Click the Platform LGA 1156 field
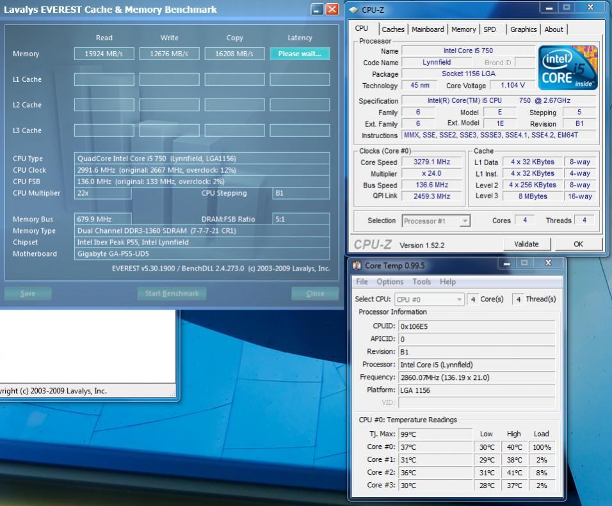The width and height of the screenshot is (612, 506). [x=476, y=390]
